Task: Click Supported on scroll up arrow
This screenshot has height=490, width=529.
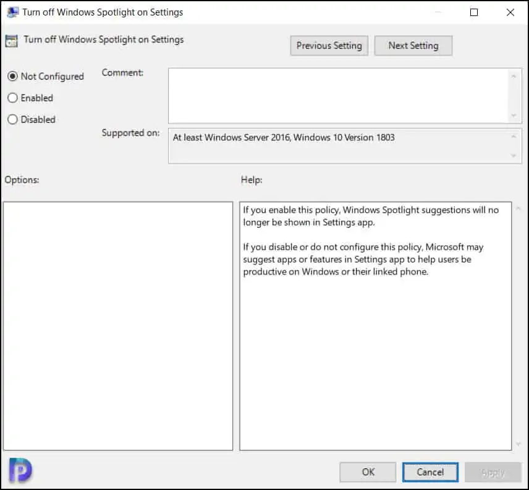Action: pos(514,136)
